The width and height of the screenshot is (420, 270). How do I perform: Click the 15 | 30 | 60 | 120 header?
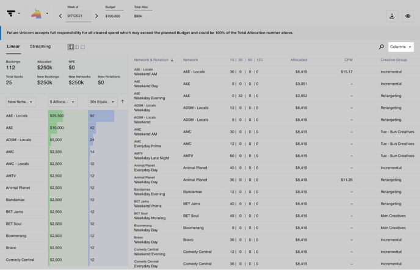point(246,60)
